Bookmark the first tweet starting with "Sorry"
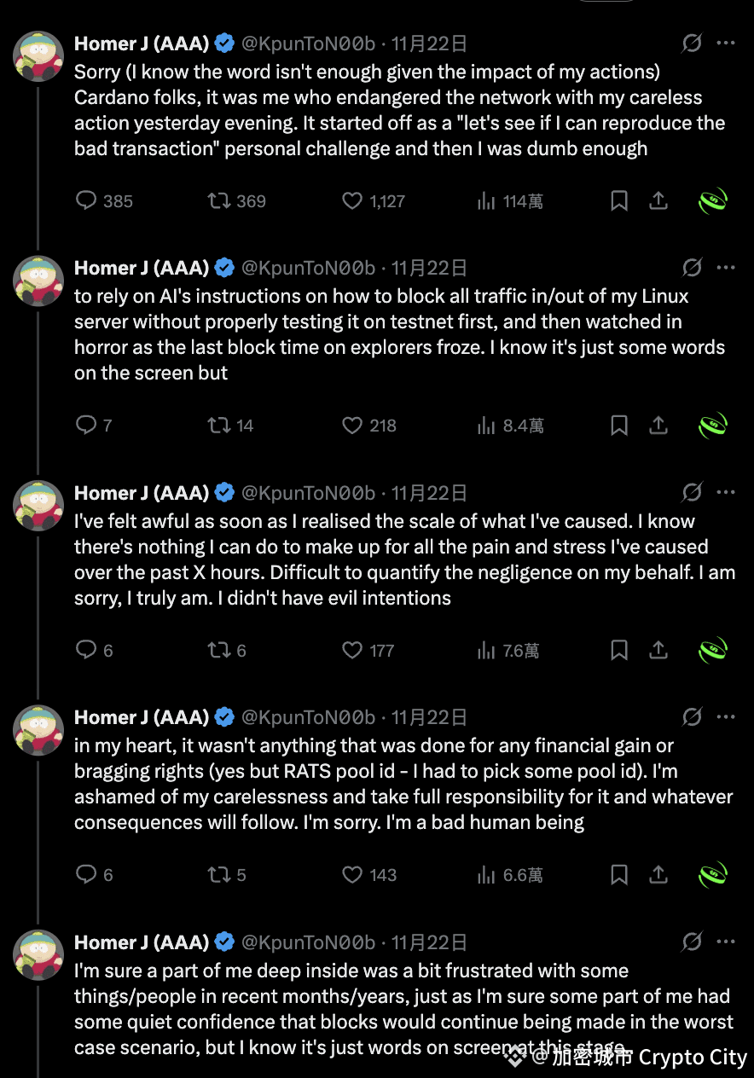Image resolution: width=754 pixels, height=1078 pixels. [619, 200]
